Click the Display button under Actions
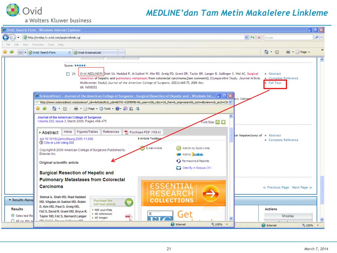Image resolution: width=337 pixels, height=253 pixels. (x=288, y=216)
